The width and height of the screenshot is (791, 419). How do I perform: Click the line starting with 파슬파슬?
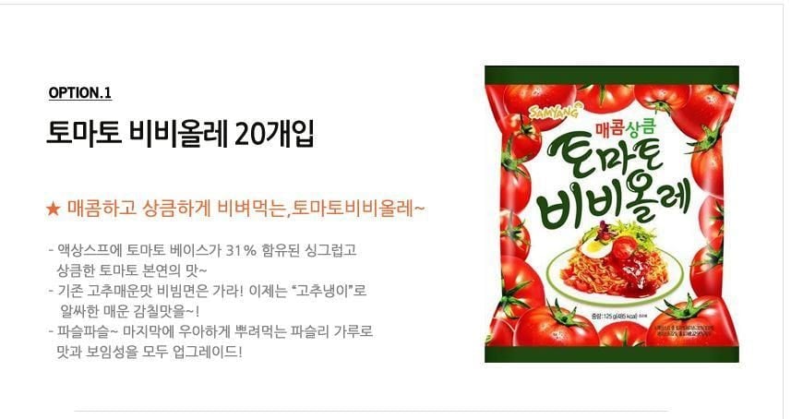click(x=210, y=331)
